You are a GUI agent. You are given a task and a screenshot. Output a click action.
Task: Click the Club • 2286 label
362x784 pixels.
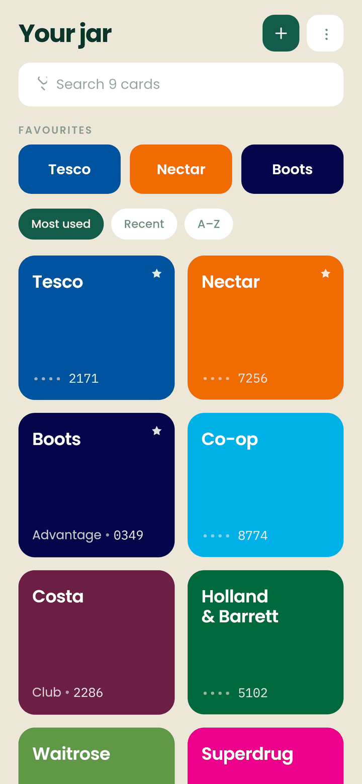click(x=68, y=693)
